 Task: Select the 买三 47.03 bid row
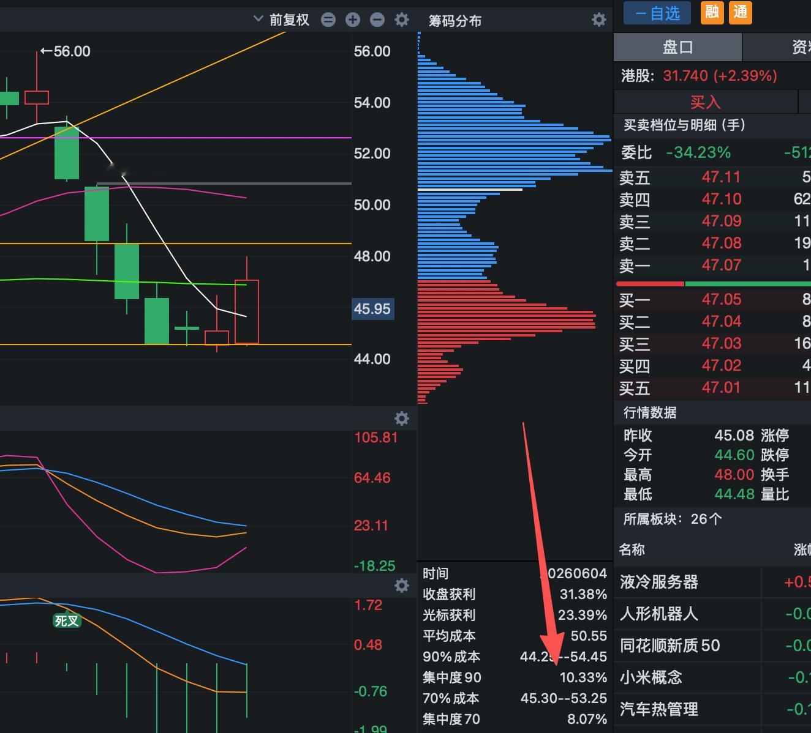pyautogui.click(x=712, y=344)
